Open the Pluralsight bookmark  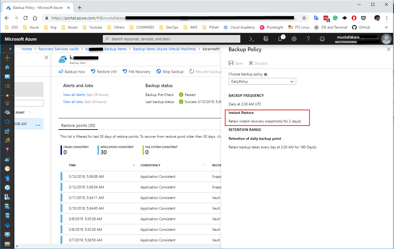click(x=271, y=27)
